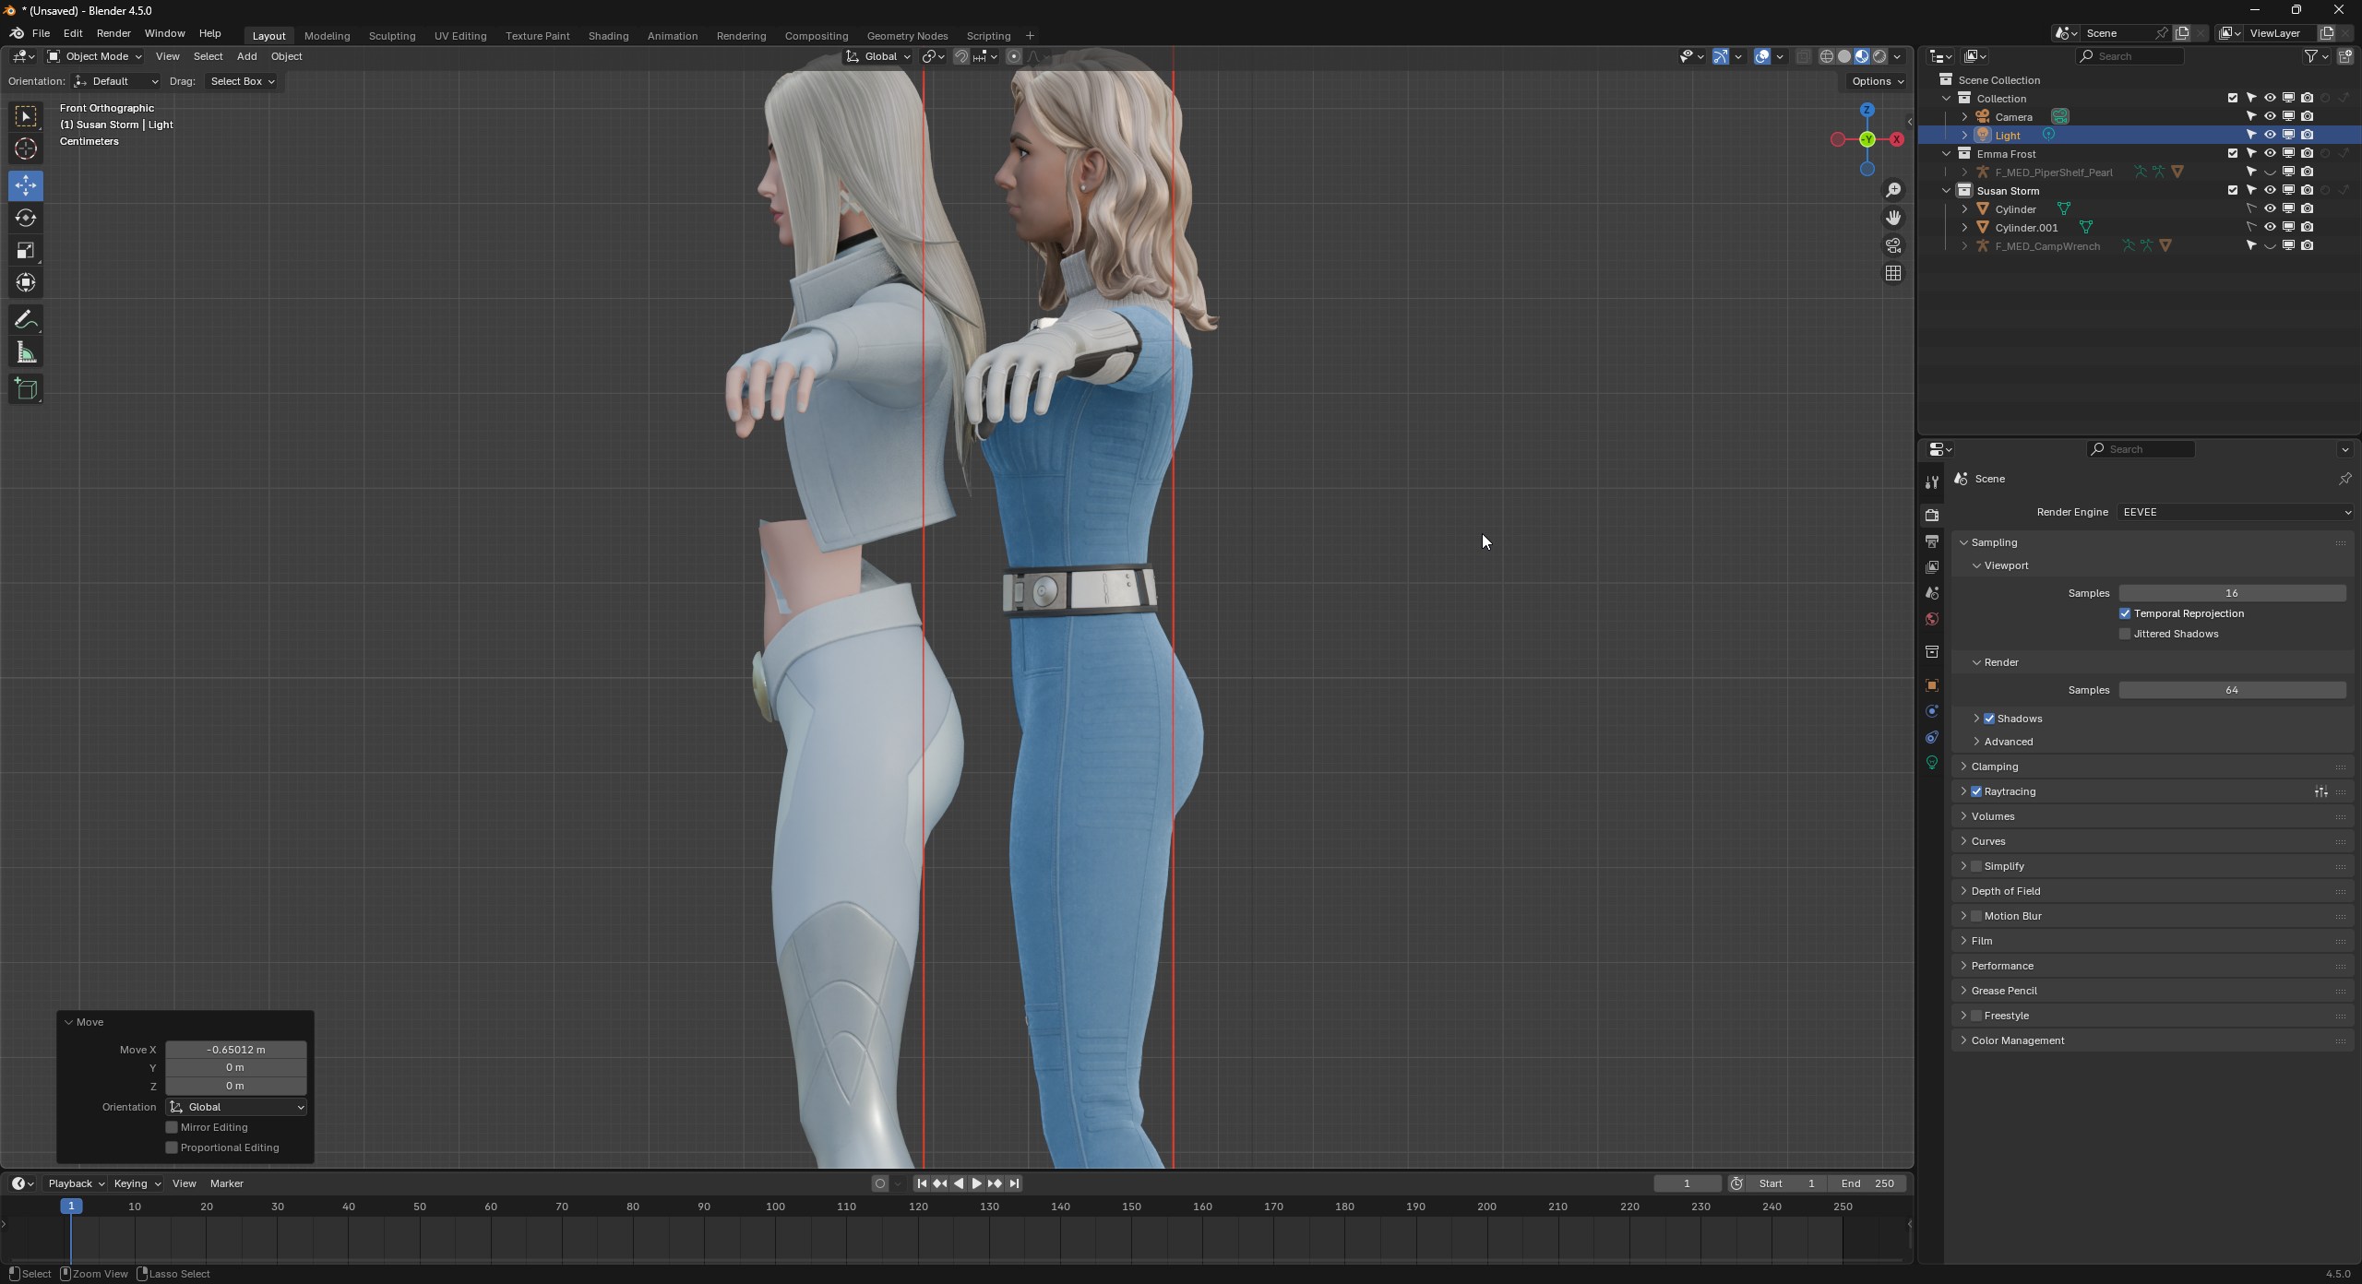Hide the Camera object in viewport
The width and height of the screenshot is (2362, 1284).
[x=2270, y=116]
